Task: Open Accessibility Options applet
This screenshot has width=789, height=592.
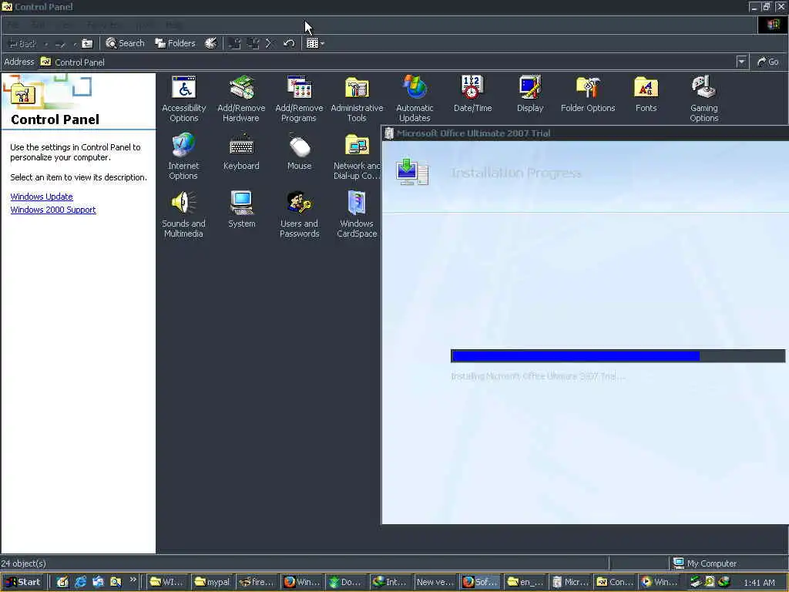Action: 183,99
